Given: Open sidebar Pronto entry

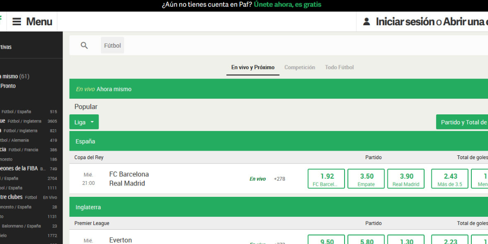Looking at the screenshot, I should tap(8, 86).
